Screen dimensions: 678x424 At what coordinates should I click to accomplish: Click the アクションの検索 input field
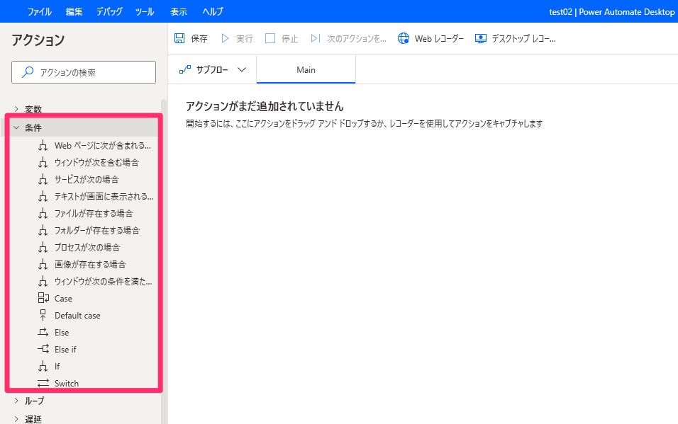click(84, 72)
